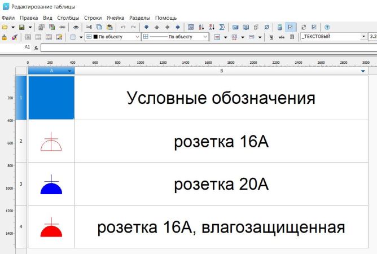Toggle the checkbox icon next to refresh
377x254 pixels.
[314, 27]
